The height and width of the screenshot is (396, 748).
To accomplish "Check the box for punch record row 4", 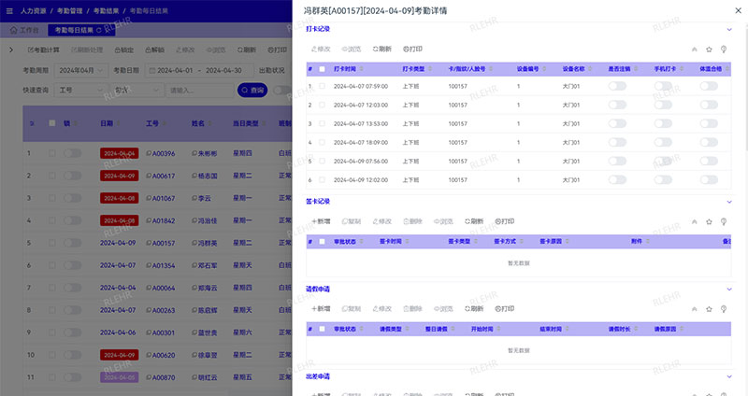I will point(322,143).
